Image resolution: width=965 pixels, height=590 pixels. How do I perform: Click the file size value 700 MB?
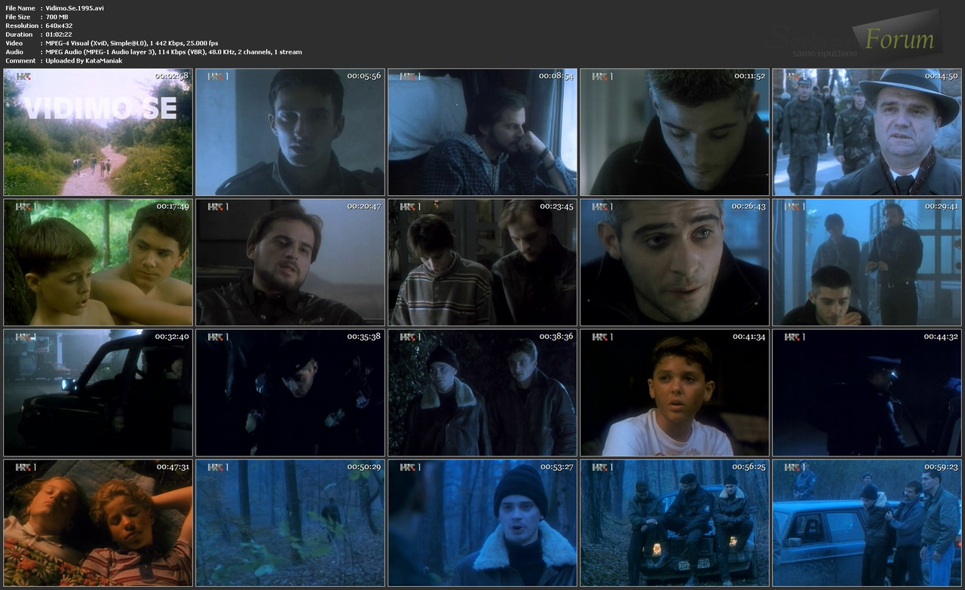tap(58, 17)
